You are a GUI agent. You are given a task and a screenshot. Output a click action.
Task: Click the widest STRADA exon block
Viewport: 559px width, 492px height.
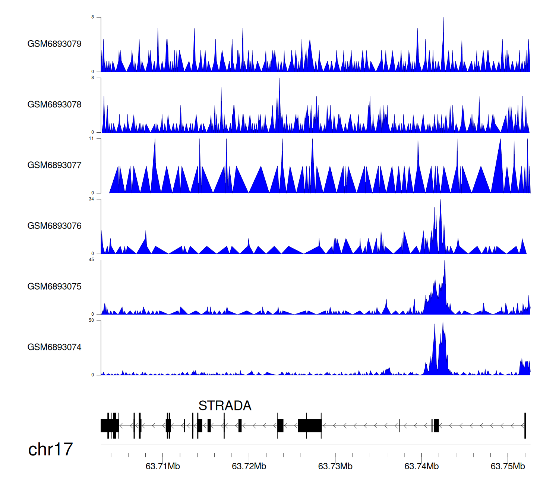(310, 426)
